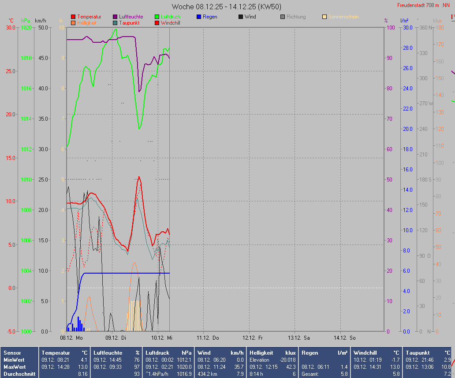Click the blue Regen legend square
This screenshot has height=378, width=455.
(199, 17)
